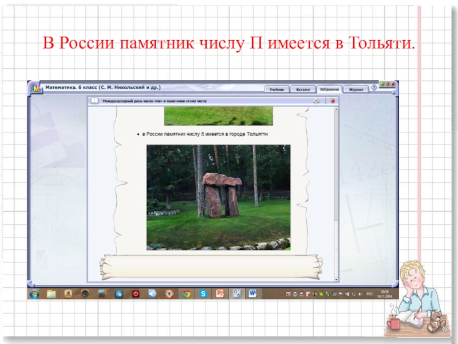Click the book icon in the article header
This screenshot has height=344, width=458.
point(94,101)
